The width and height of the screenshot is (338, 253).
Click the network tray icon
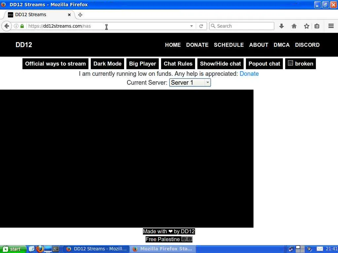pyautogui.click(x=291, y=249)
